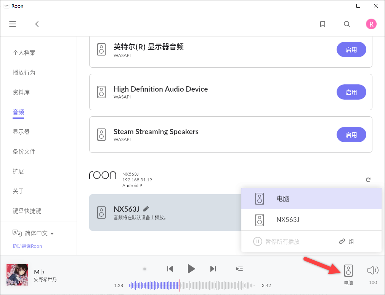This screenshot has height=295, width=385.
Task: Open 协助翻译Roon link
Action: pyautogui.click(x=27, y=246)
